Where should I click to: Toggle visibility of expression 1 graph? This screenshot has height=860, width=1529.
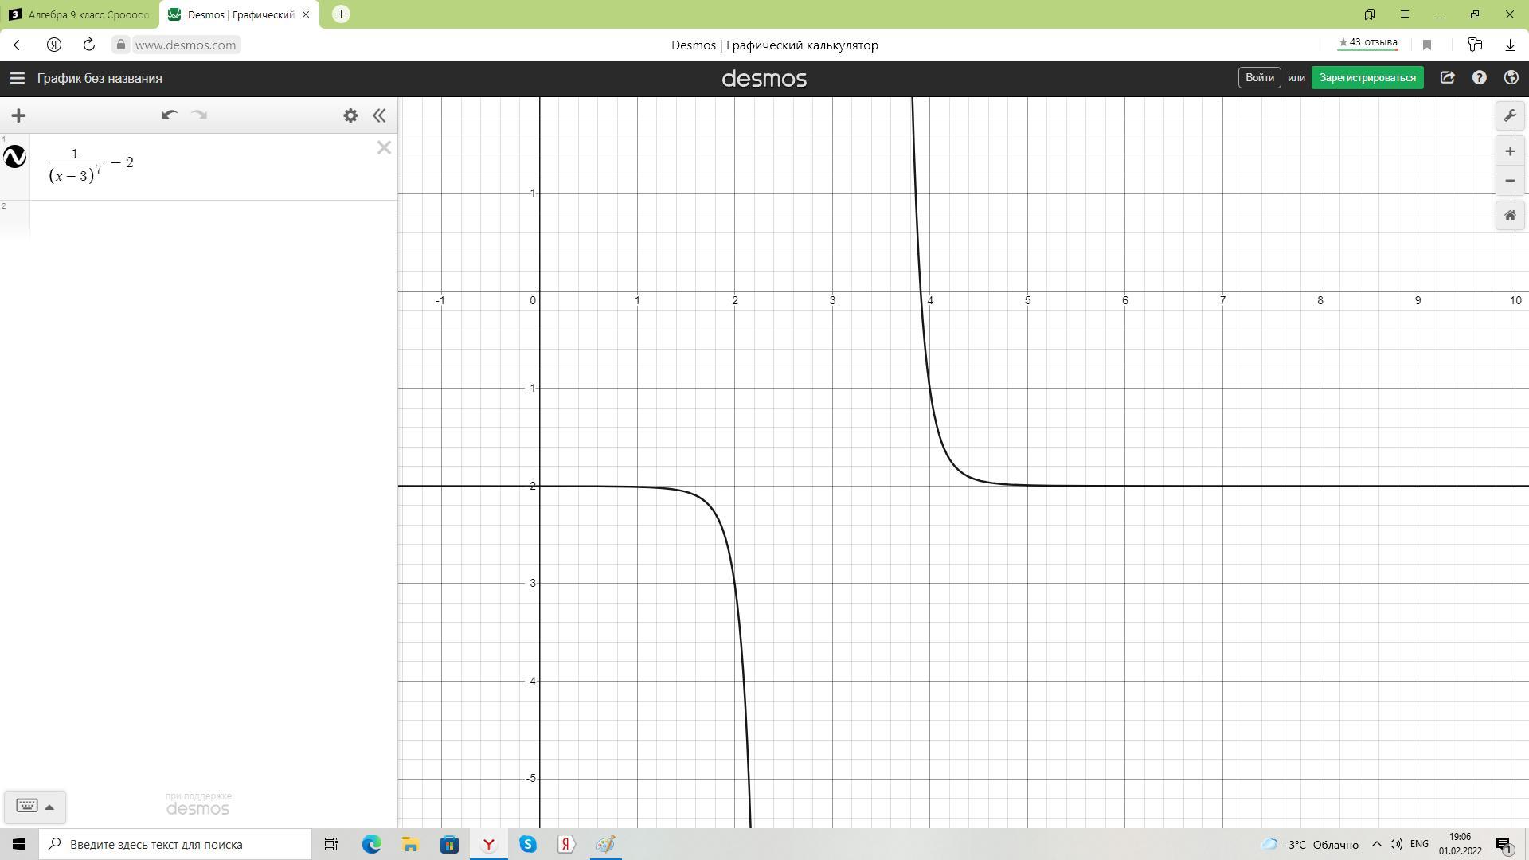15,157
